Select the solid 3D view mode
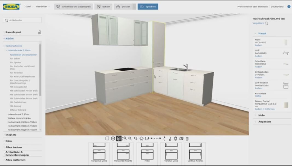The height and width of the screenshot is (166, 292). [118, 138]
